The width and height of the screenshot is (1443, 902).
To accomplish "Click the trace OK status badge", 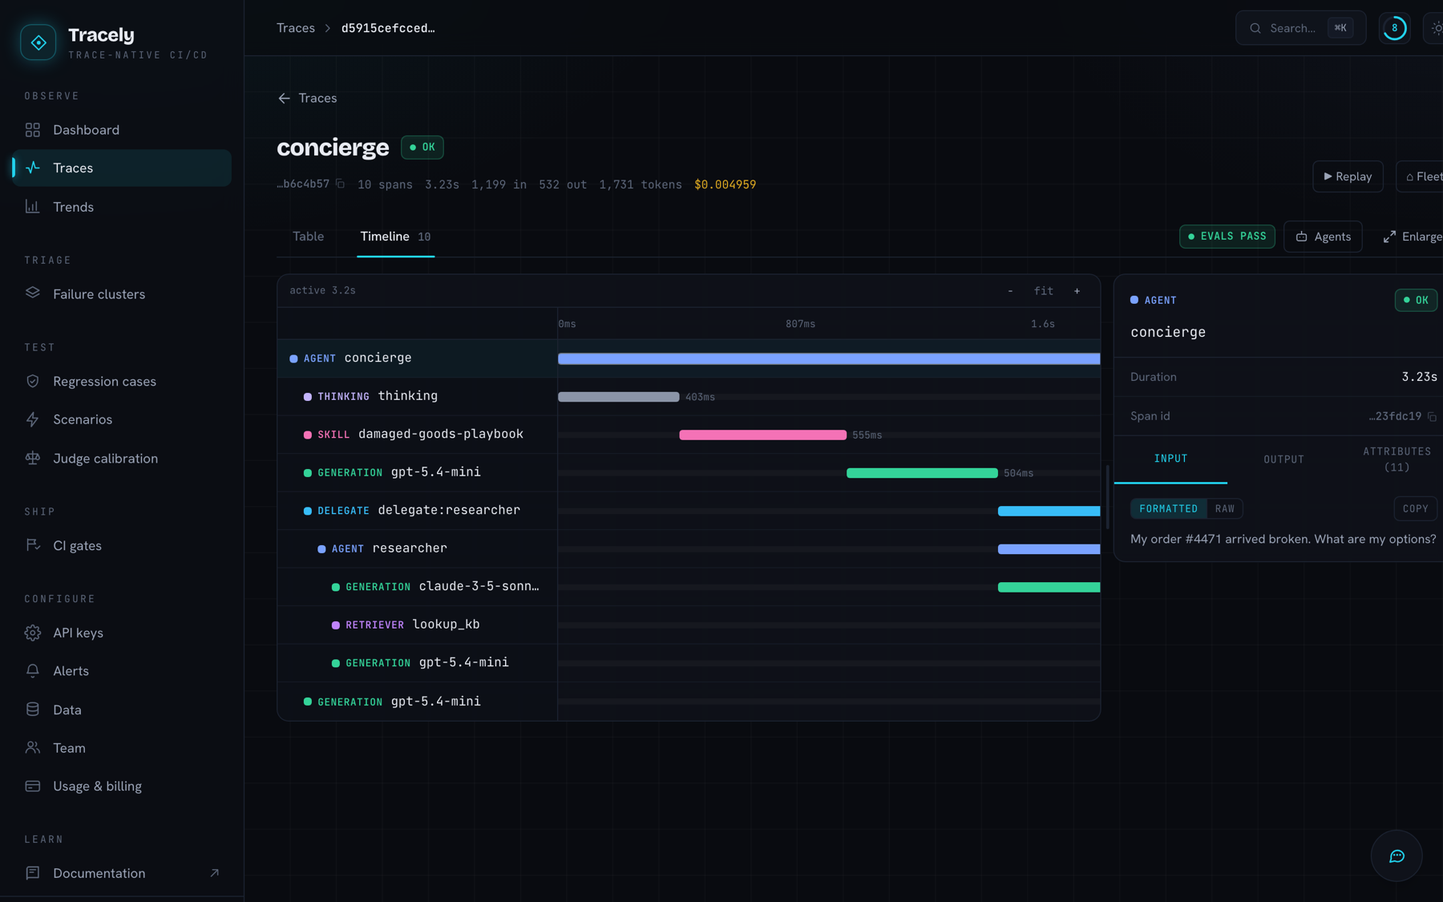I will [x=422, y=148].
